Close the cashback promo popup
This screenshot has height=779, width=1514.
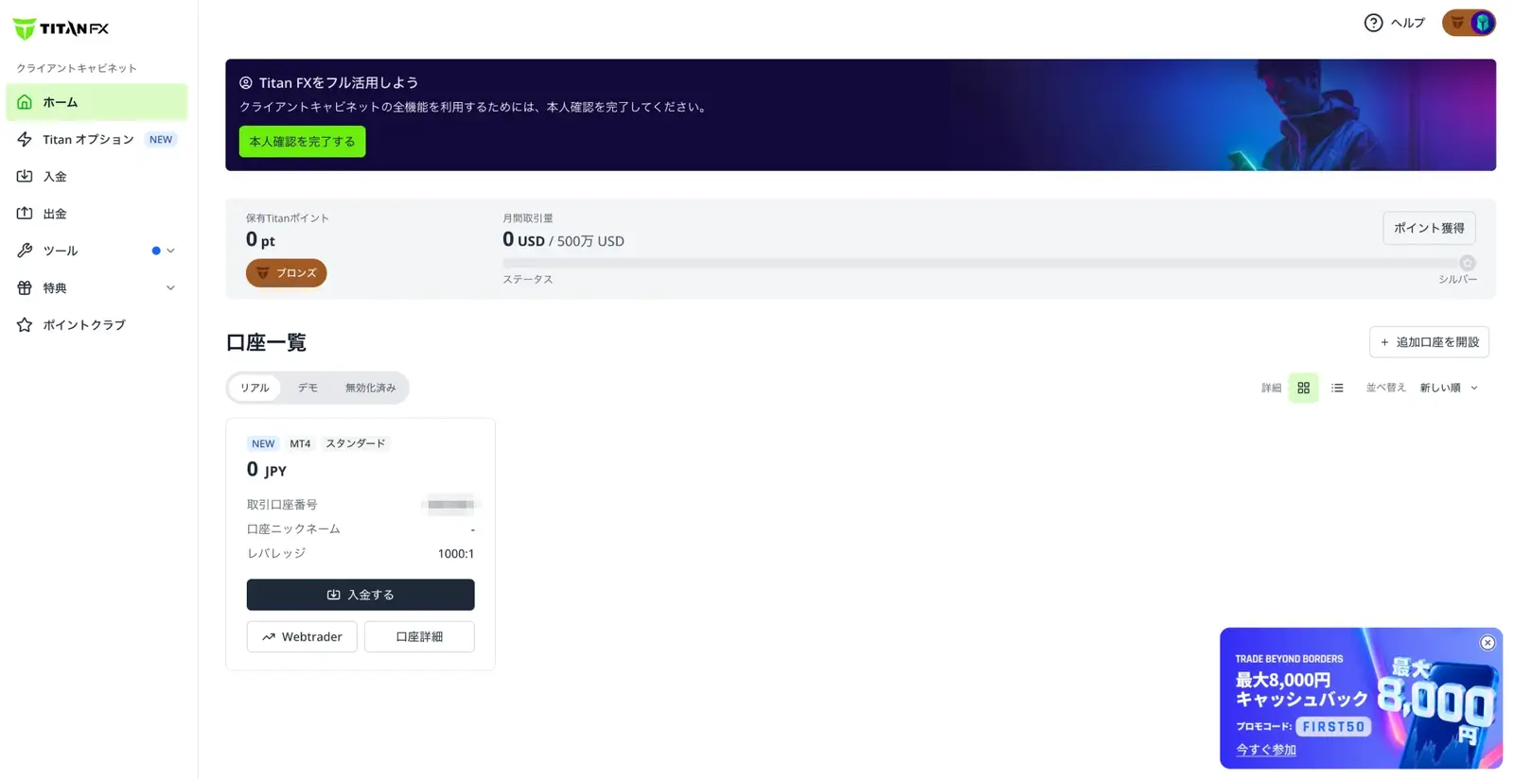click(x=1488, y=643)
